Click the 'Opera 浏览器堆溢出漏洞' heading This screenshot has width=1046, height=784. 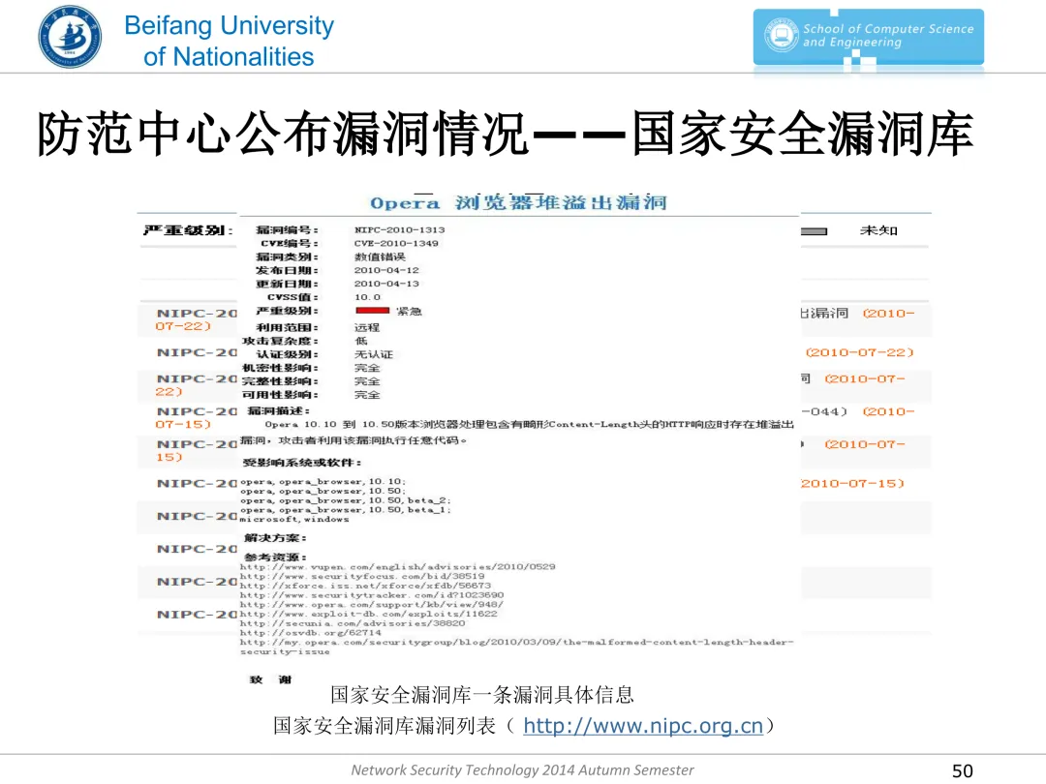click(518, 202)
